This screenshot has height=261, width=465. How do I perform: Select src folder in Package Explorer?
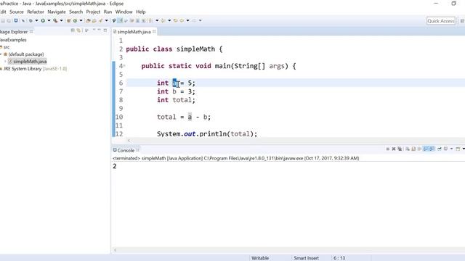[7, 47]
